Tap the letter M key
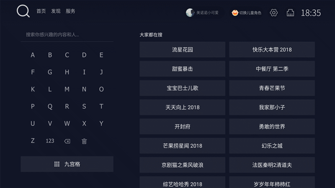Screen dimensions: 335x188 pos(67,89)
